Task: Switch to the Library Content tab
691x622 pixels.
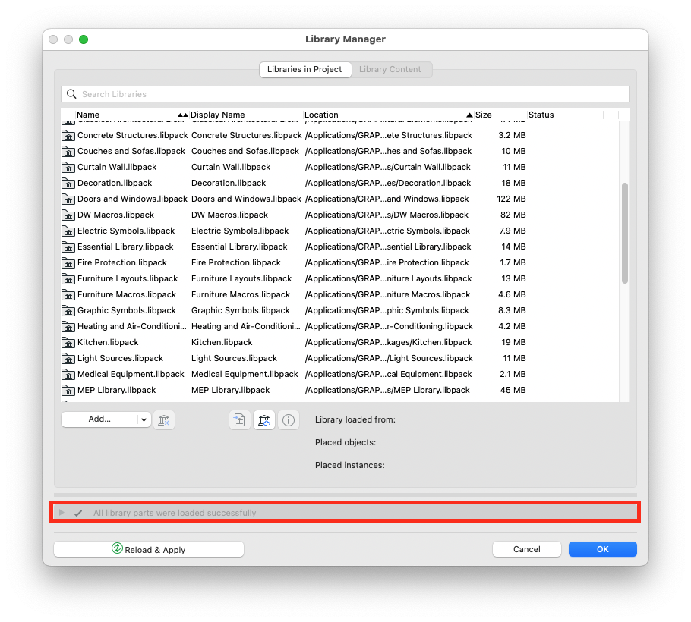Action: 391,69
